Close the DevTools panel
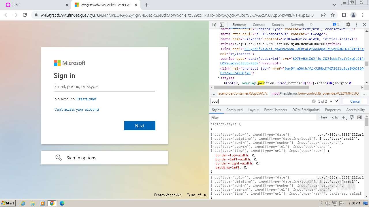The width and height of the screenshot is (369, 207). point(364,25)
